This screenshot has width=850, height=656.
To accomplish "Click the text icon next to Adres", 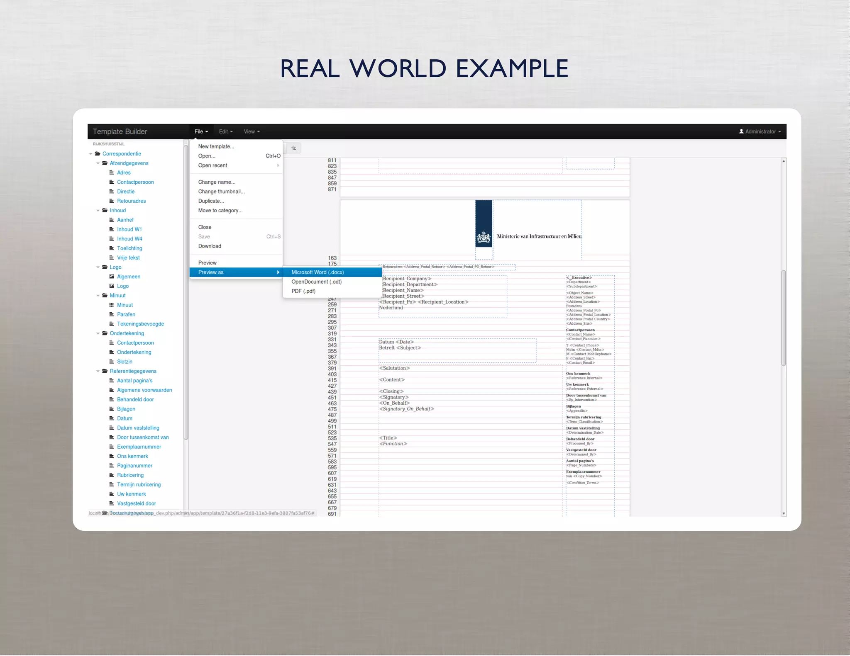I will 112,173.
